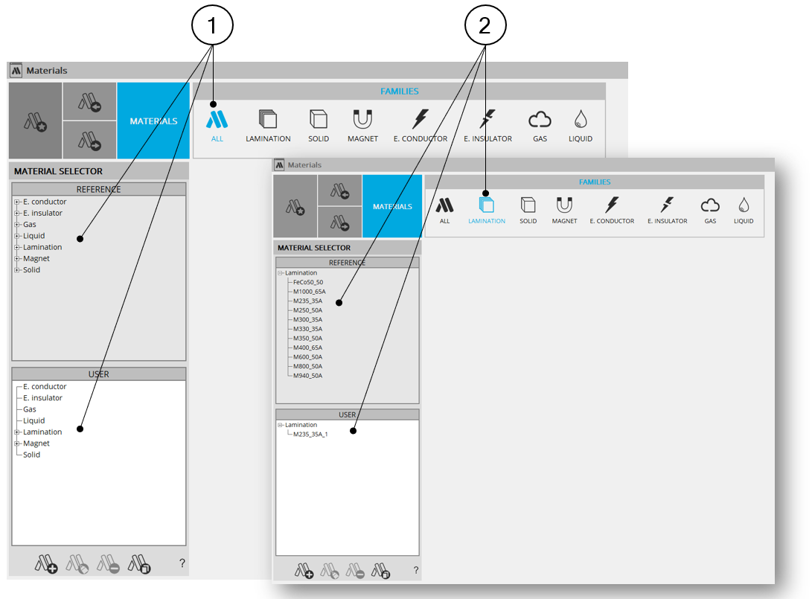
Task: Select user material M235_35A_1
Action: (x=310, y=435)
